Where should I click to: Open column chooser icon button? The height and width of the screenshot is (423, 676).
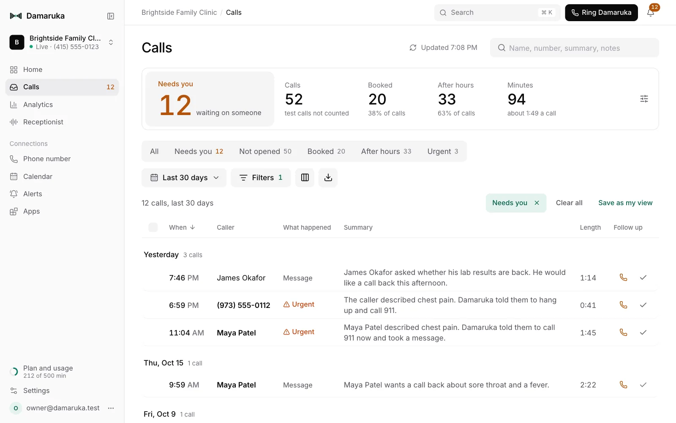pyautogui.click(x=305, y=178)
